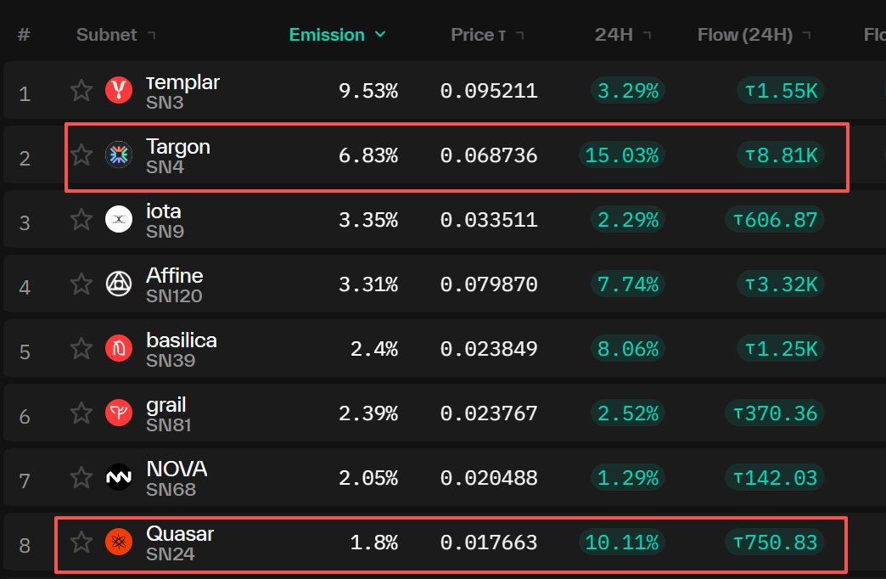Click Affine emission value 3.31%
Image resolution: width=886 pixels, height=579 pixels.
point(368,284)
